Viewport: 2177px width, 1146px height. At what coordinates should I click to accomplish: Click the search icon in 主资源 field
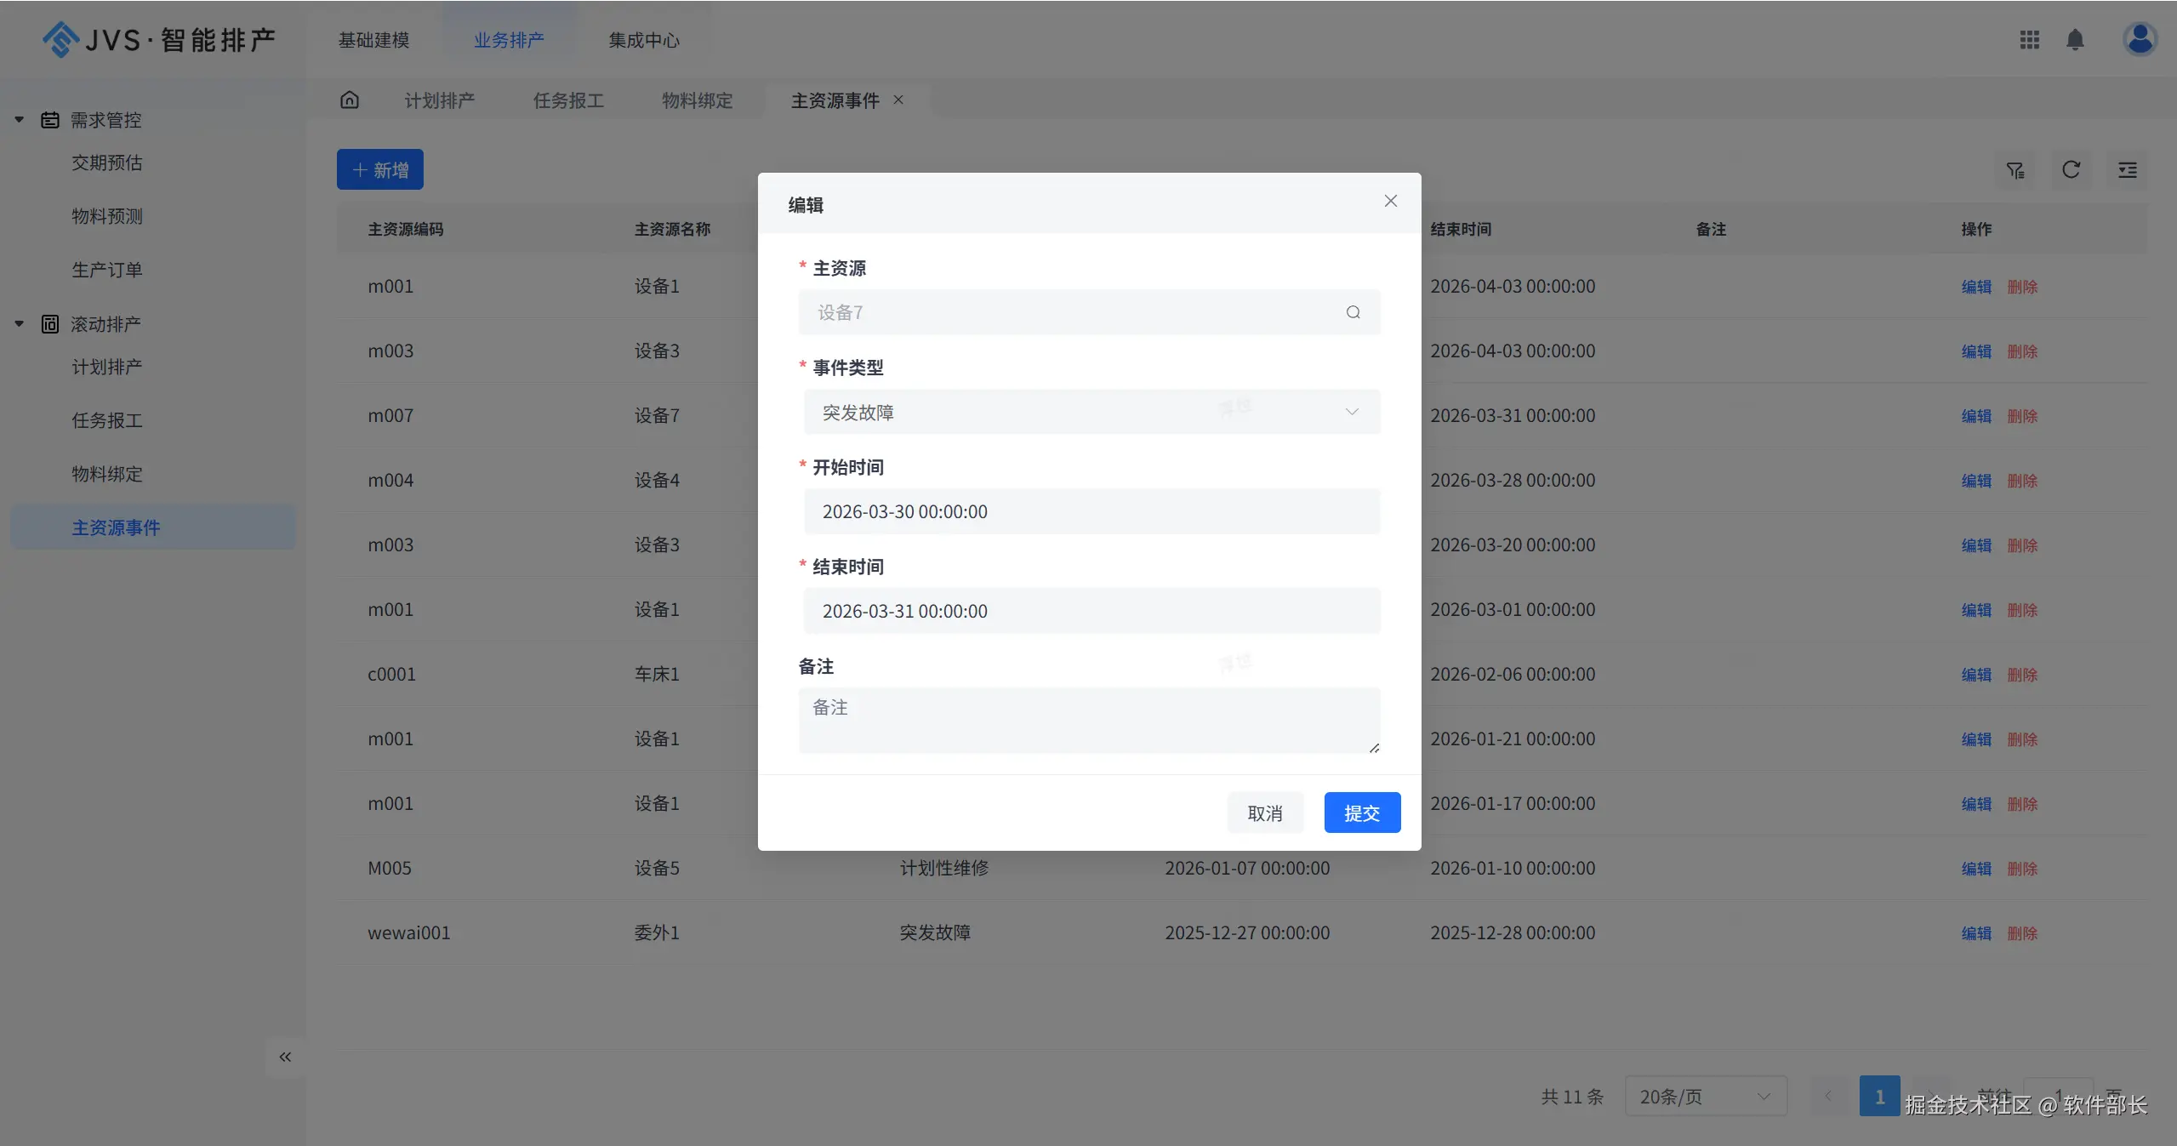(1353, 312)
